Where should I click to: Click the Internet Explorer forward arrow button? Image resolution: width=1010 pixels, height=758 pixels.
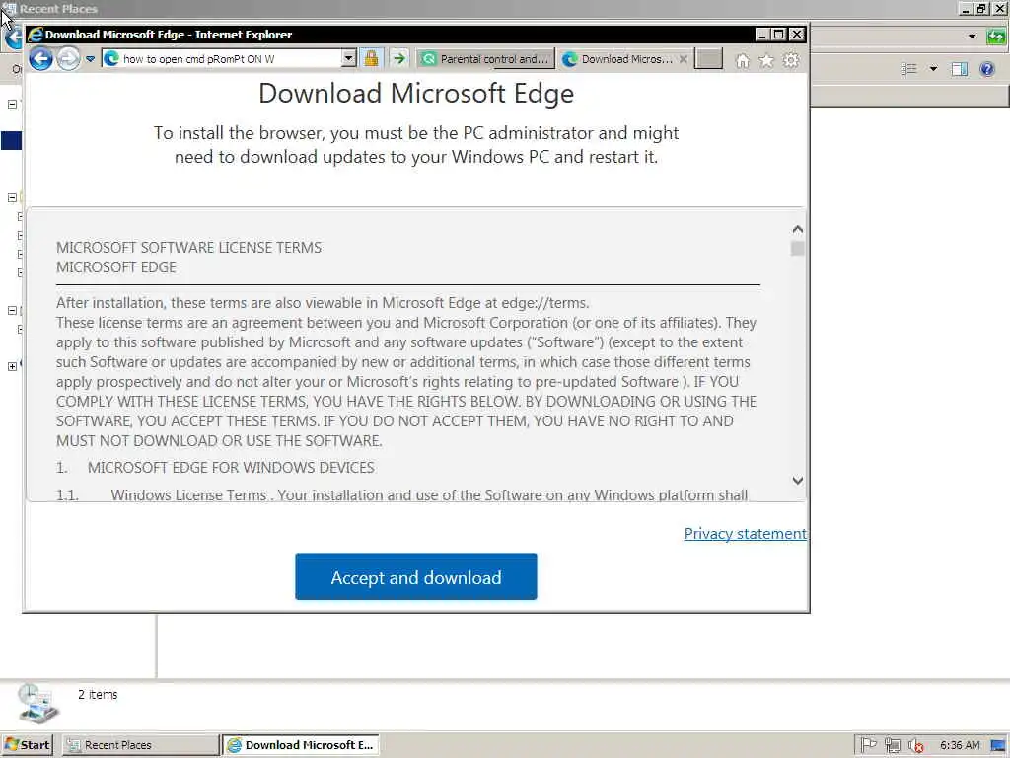[68, 59]
